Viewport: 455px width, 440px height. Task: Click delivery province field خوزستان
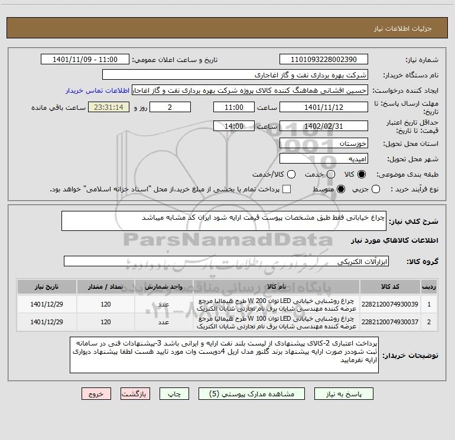324,143
